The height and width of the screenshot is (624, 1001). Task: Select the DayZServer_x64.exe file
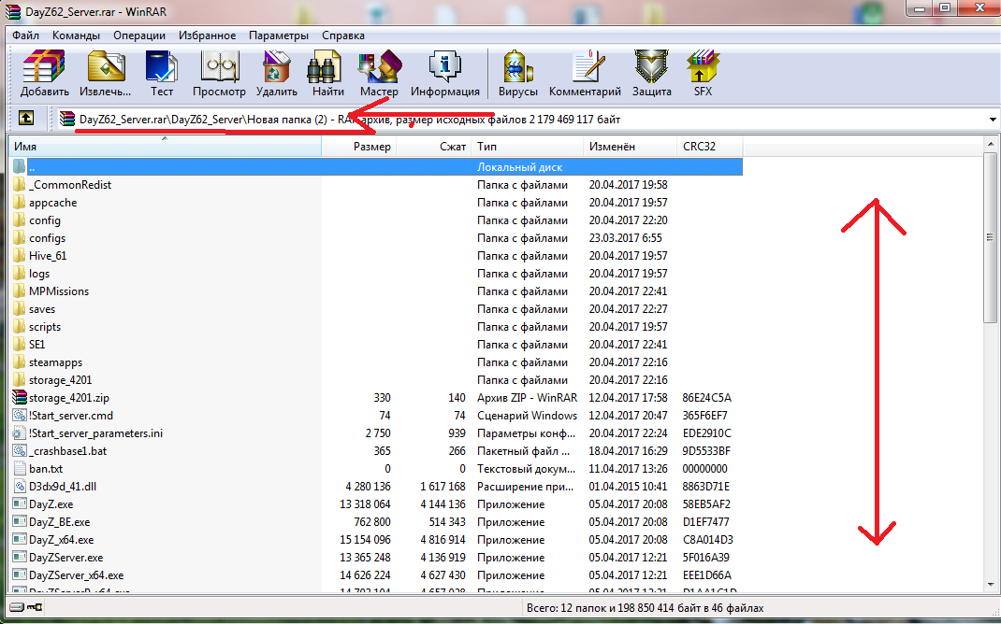76,575
